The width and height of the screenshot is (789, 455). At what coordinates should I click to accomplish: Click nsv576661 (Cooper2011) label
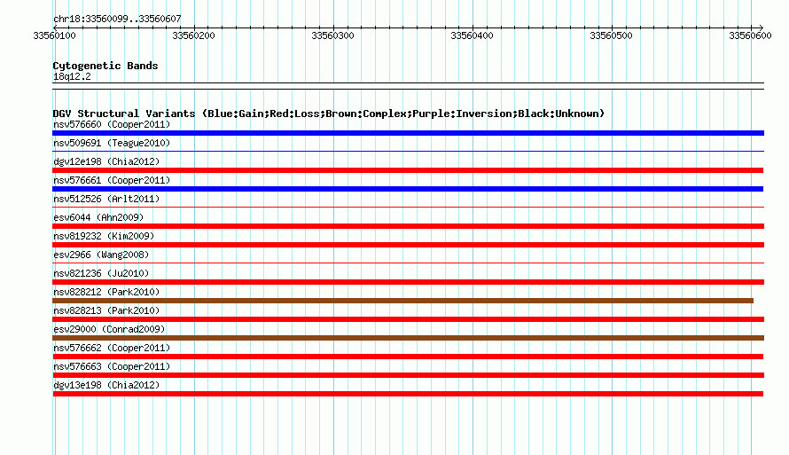pos(112,180)
